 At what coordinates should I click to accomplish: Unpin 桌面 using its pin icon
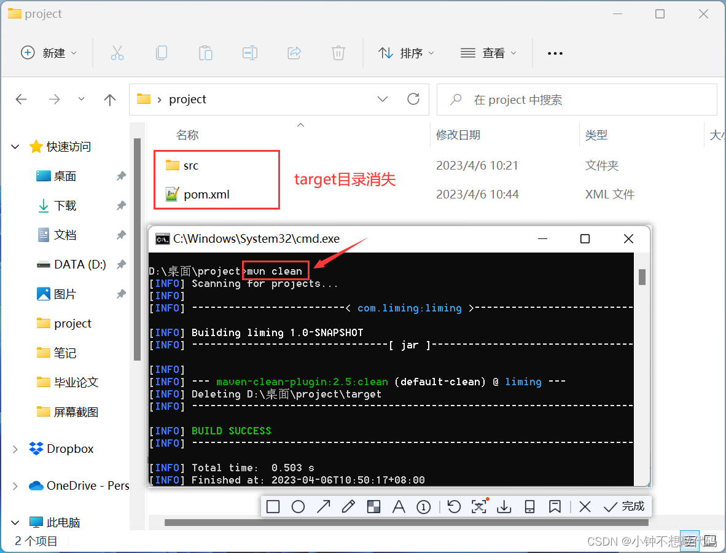point(121,176)
